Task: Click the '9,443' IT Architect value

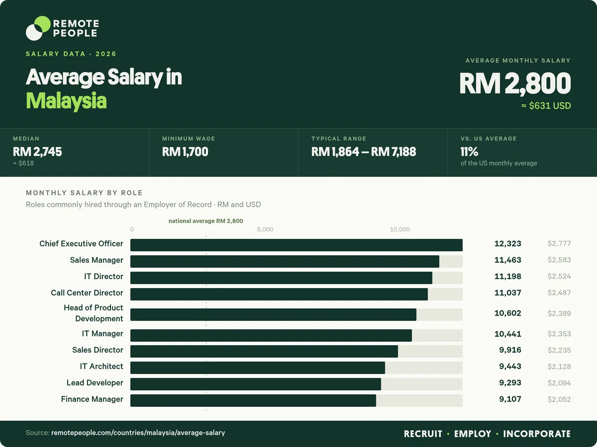Action: tap(510, 367)
